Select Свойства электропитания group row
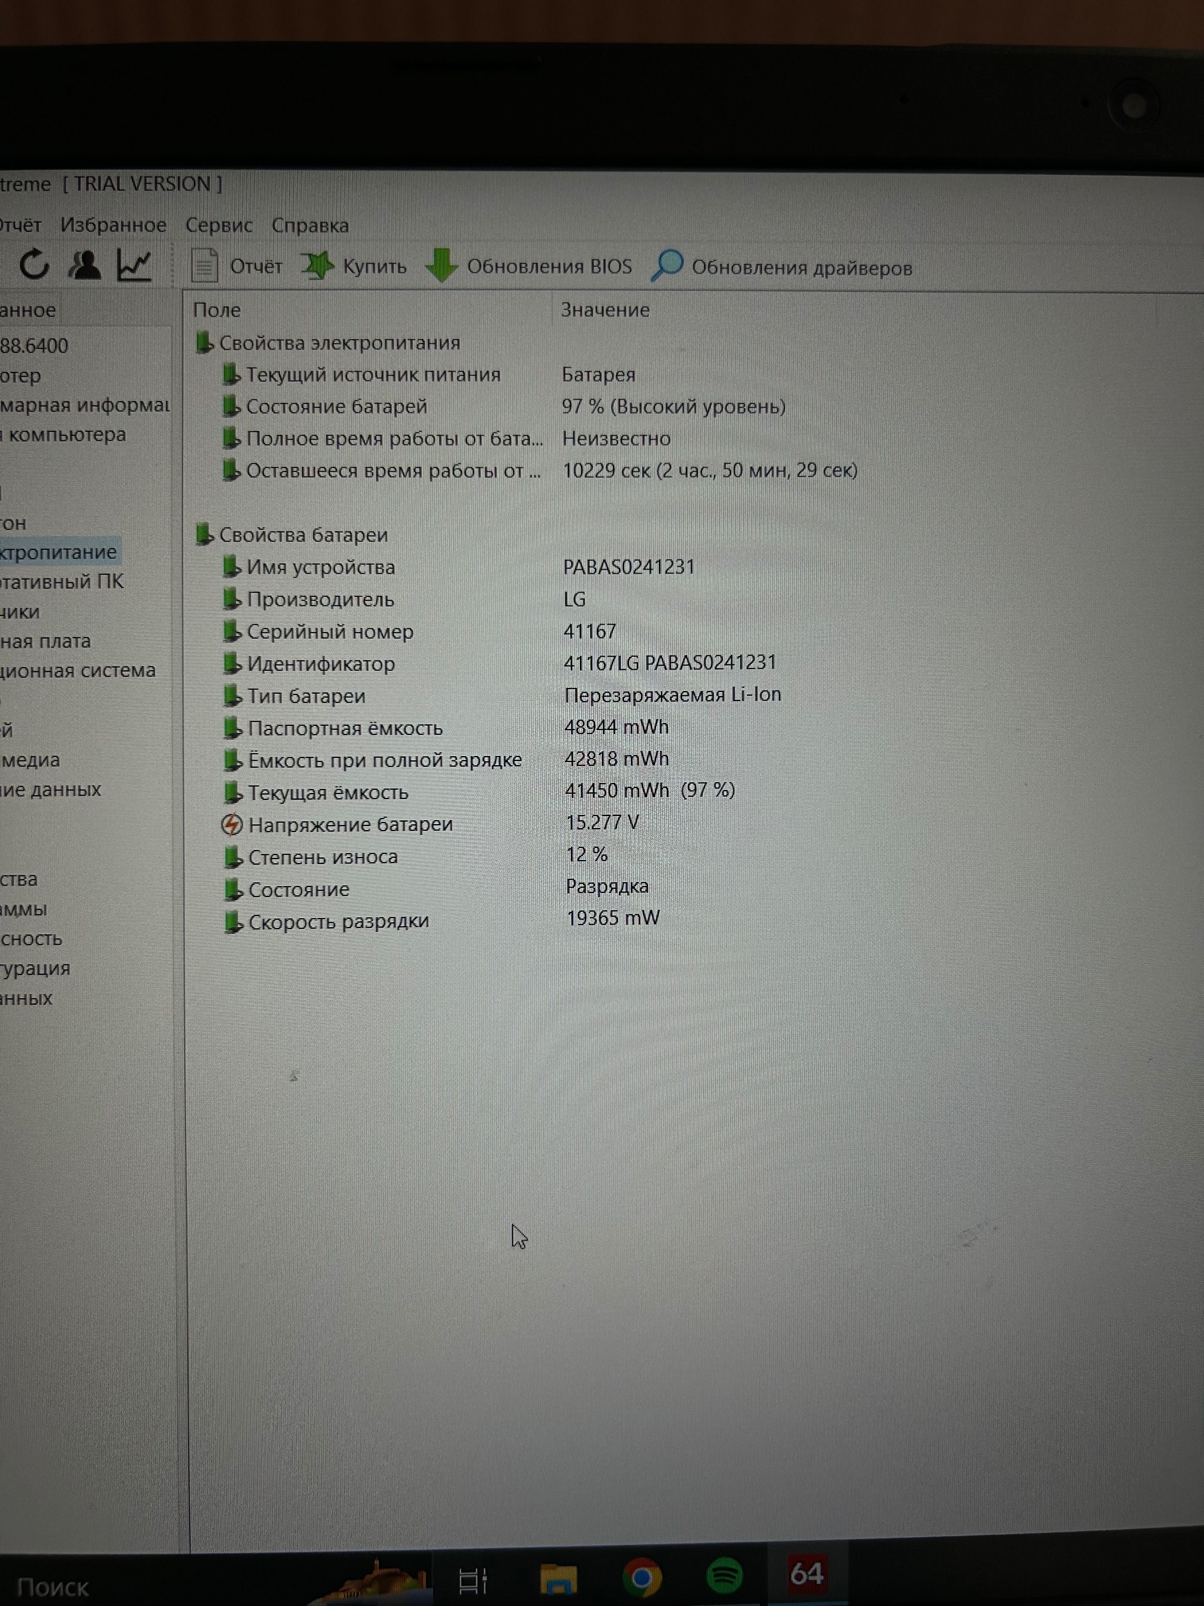Image resolution: width=1204 pixels, height=1606 pixels. click(328, 343)
